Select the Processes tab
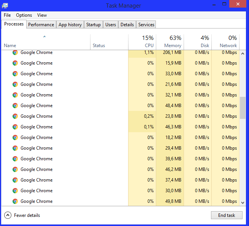 14,24
